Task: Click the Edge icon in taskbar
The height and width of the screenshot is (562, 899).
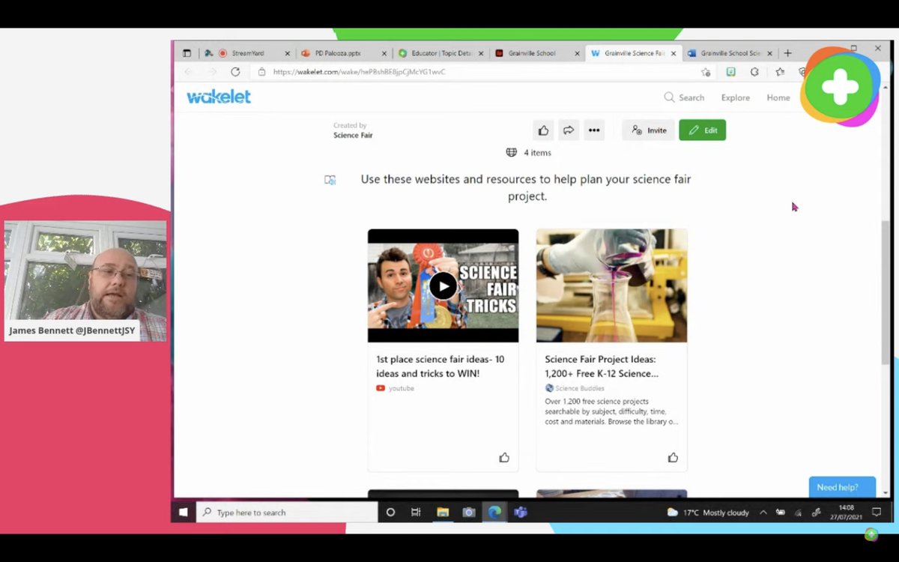Action: (x=494, y=513)
